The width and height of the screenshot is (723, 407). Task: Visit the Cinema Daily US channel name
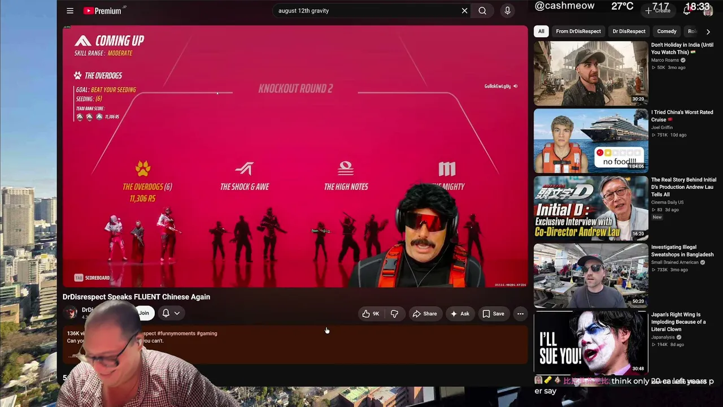(x=667, y=202)
